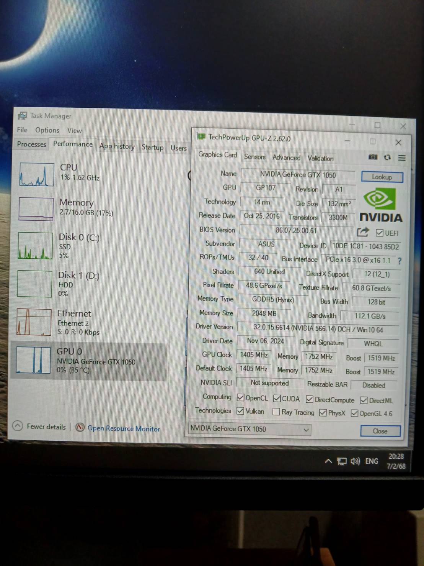Viewport: 424px width, 566px height.
Task: Toggle the Ray Tracing checkbox
Action: click(x=276, y=412)
